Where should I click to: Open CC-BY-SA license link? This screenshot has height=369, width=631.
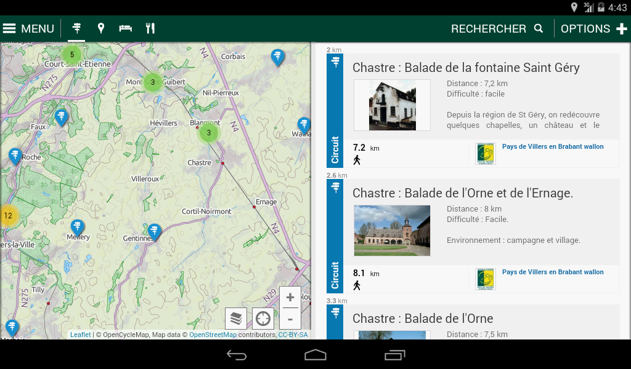(293, 335)
